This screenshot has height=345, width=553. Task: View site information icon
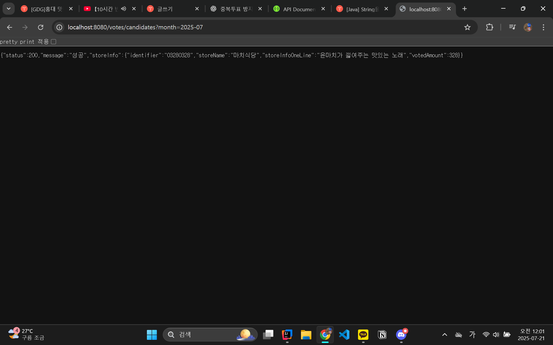(59, 27)
